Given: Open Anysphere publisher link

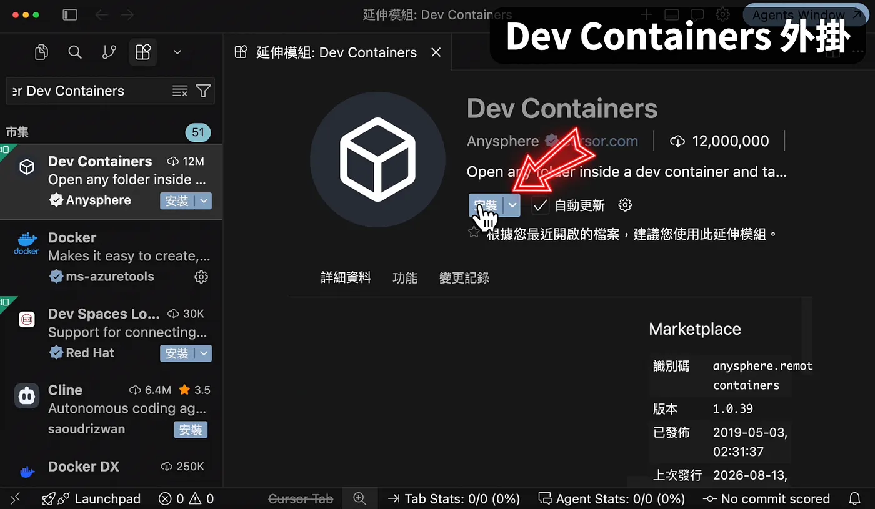Looking at the screenshot, I should tap(502, 141).
